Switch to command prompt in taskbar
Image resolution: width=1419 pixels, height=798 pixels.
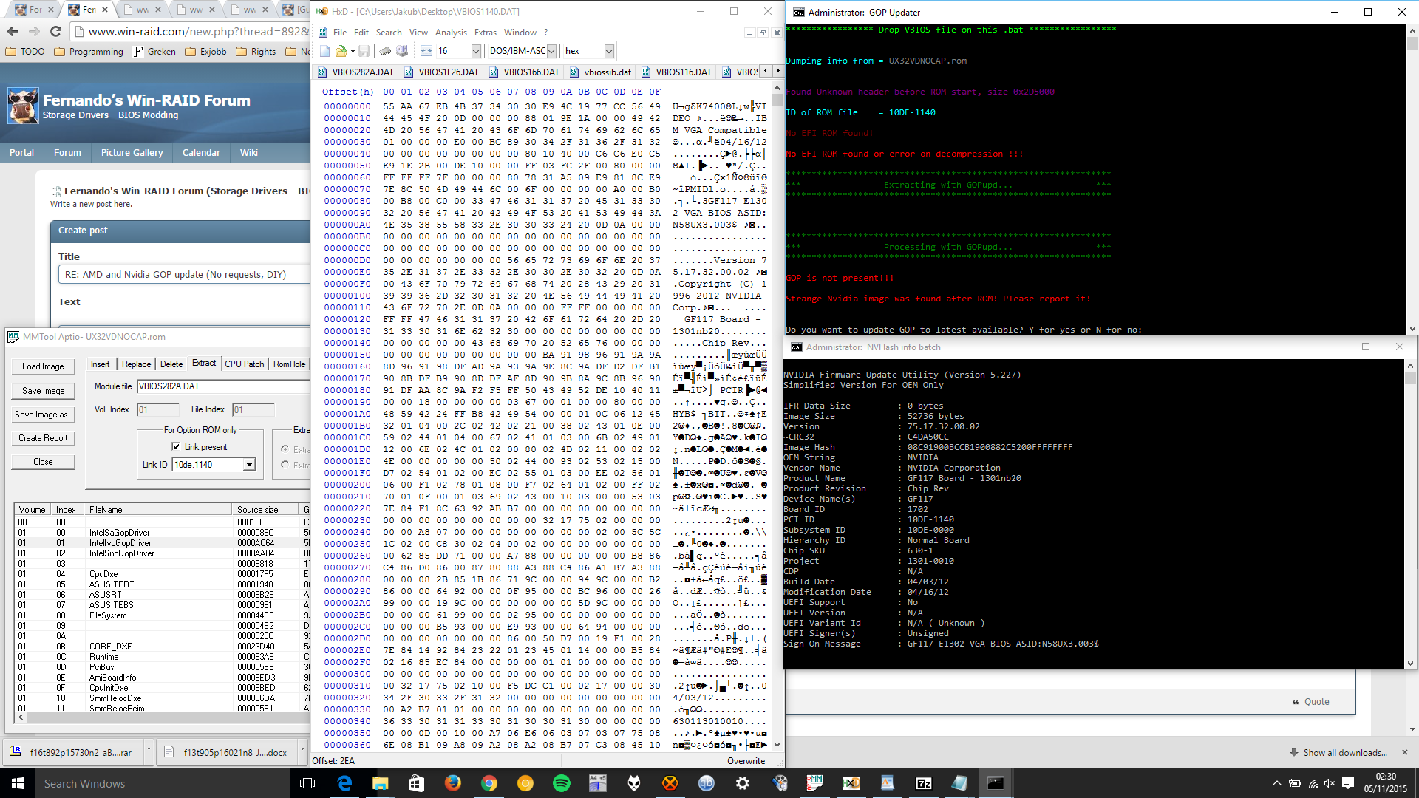[x=996, y=783]
